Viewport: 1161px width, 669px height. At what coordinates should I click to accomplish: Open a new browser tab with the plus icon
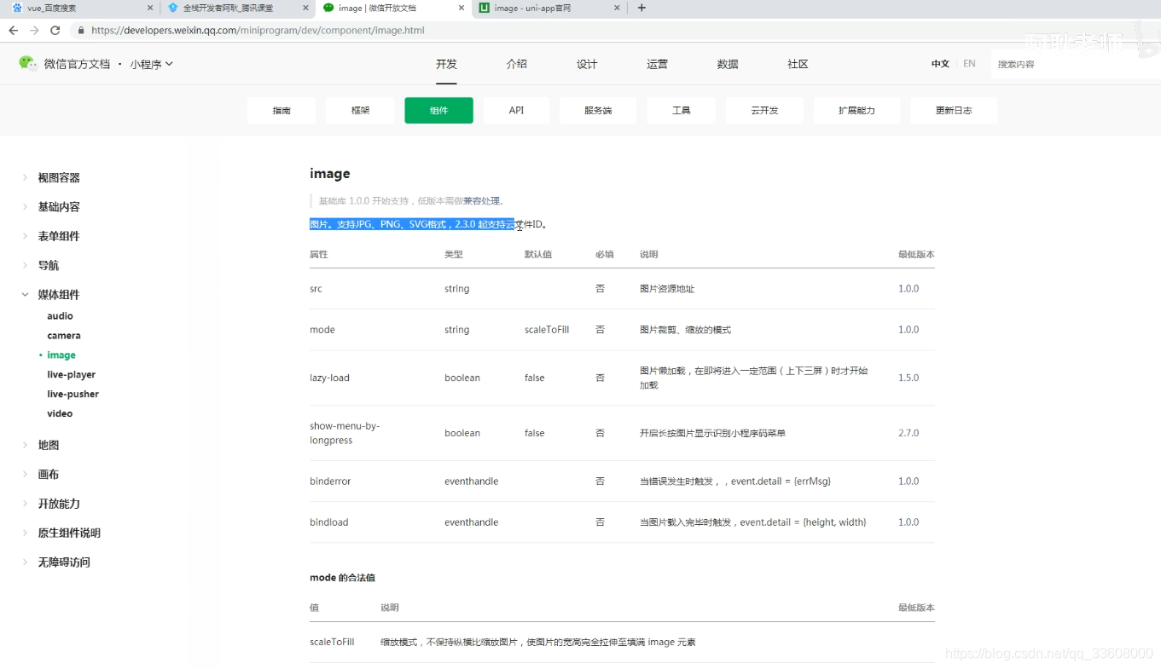click(640, 9)
